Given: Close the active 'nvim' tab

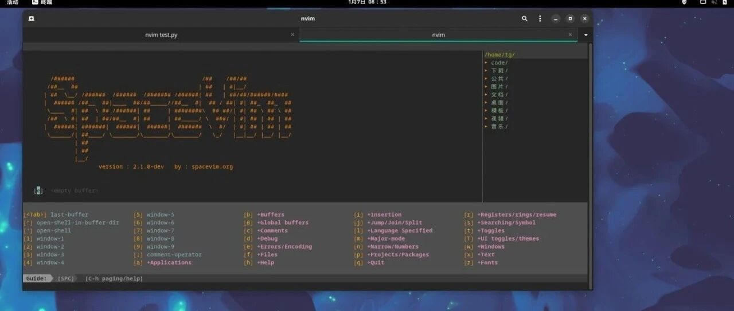Looking at the screenshot, I should (x=570, y=35).
